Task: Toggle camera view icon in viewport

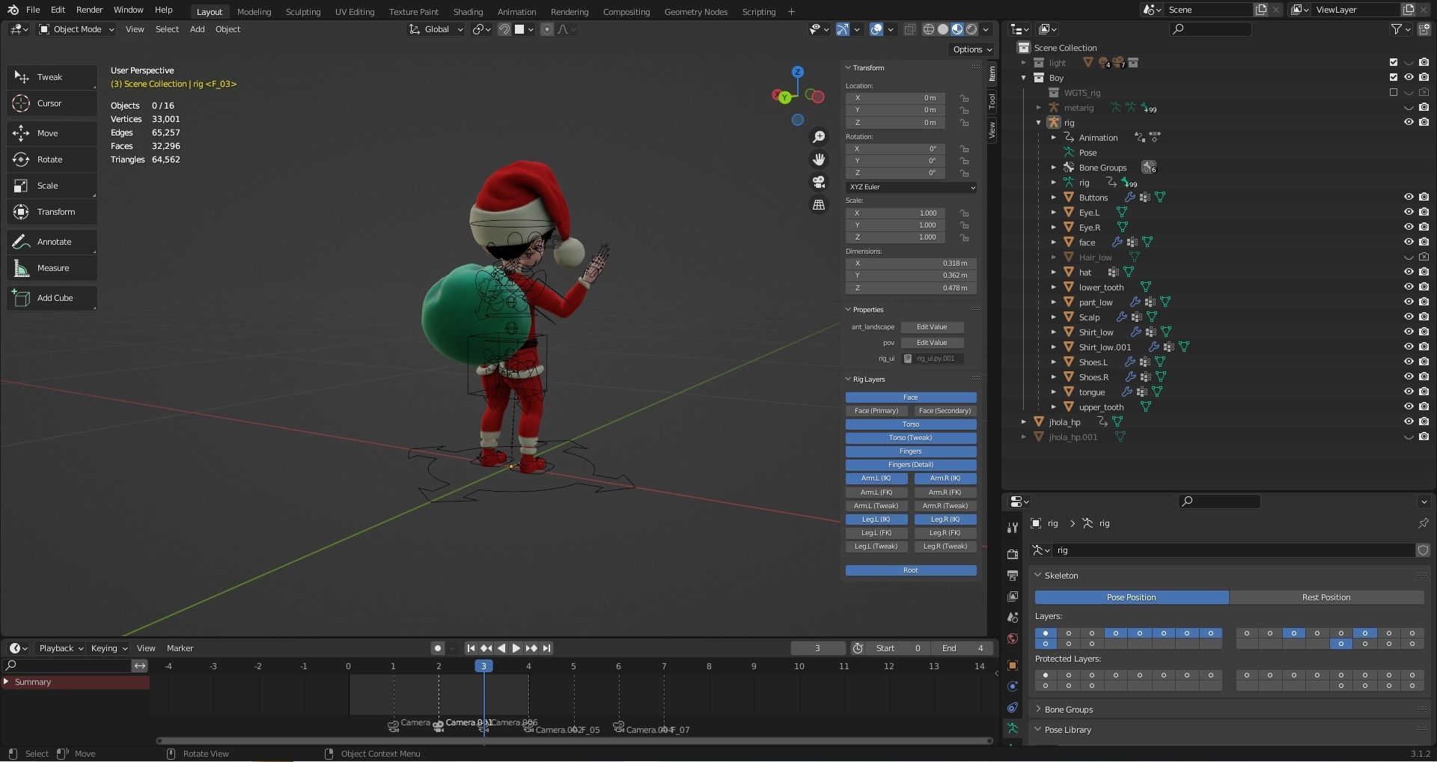Action: (x=819, y=182)
